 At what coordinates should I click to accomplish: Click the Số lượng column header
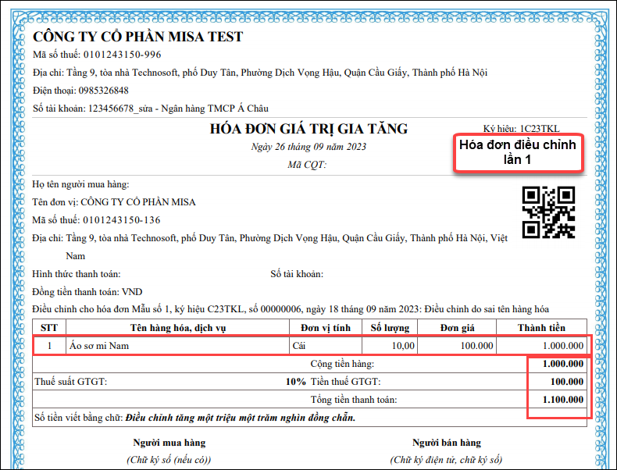(x=390, y=328)
